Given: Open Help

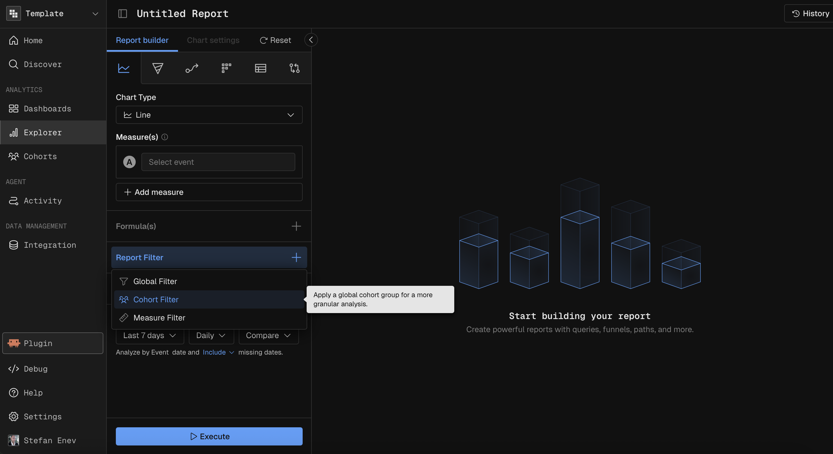Looking at the screenshot, I should click(53, 393).
